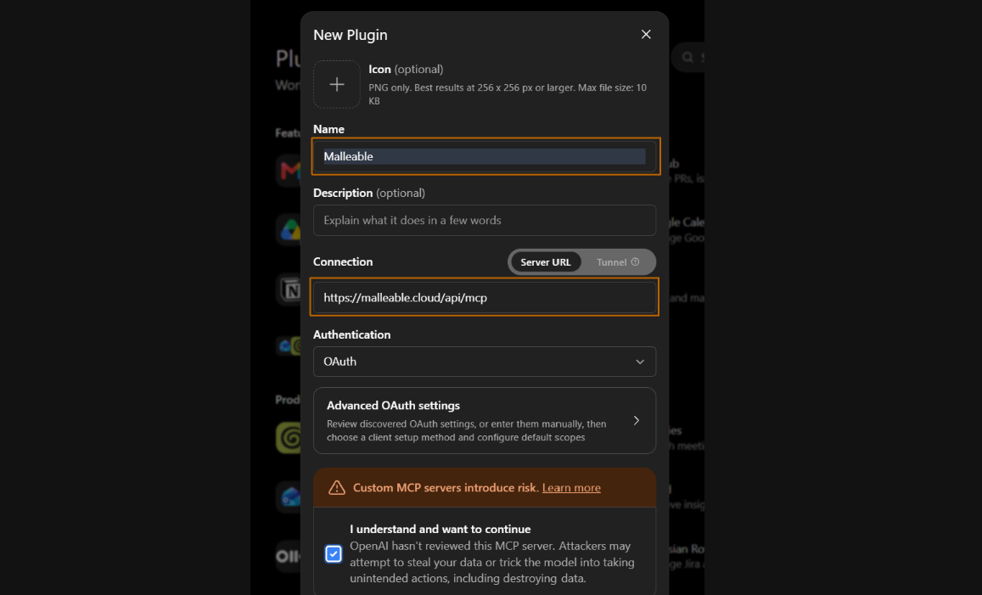
Task: Close the New Plugin dialog
Action: 646,35
